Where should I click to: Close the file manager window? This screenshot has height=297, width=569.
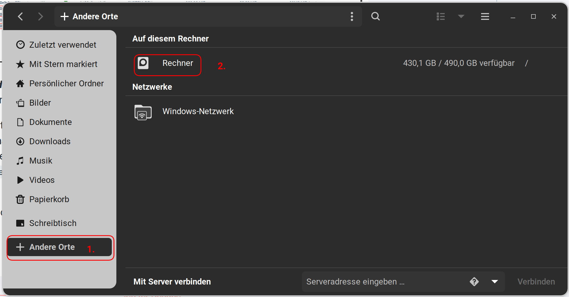tap(554, 16)
